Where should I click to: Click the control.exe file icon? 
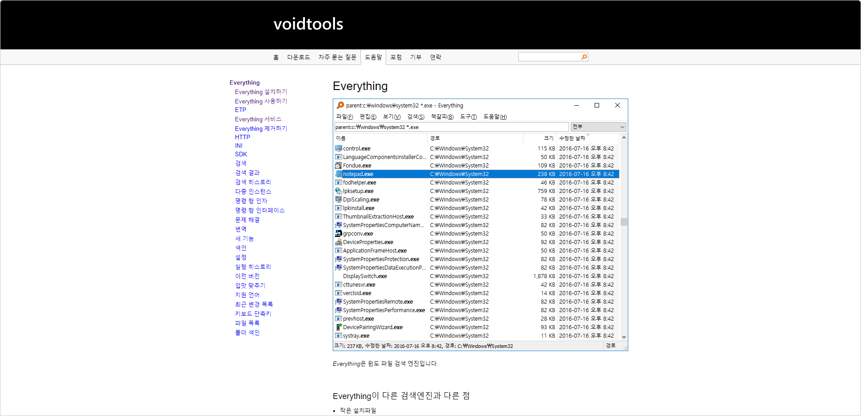pos(339,148)
